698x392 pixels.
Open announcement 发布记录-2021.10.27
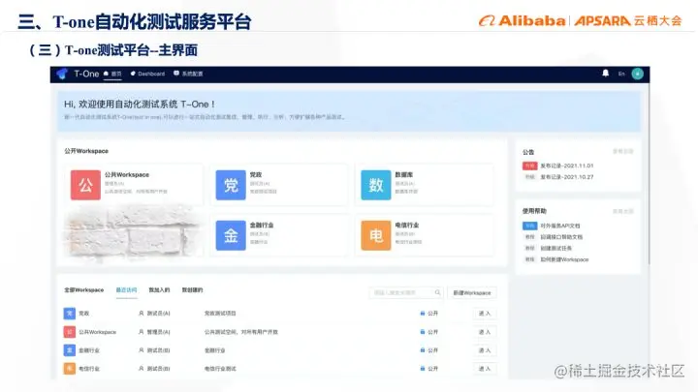coord(567,177)
